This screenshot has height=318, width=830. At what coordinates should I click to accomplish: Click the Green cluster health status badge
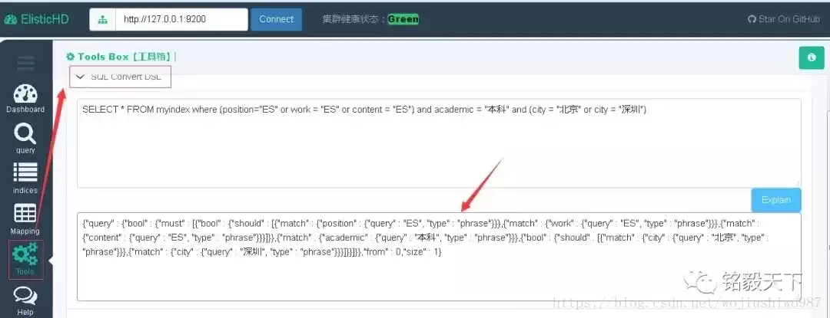pyautogui.click(x=403, y=19)
